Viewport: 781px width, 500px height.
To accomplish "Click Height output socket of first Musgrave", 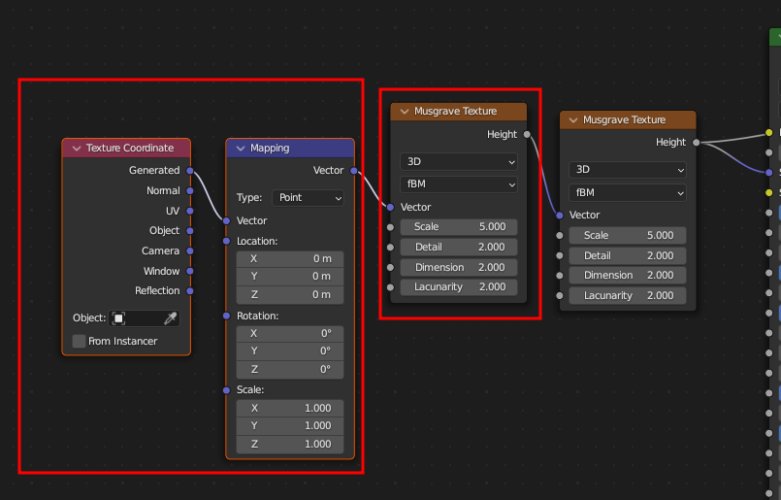I will [527, 134].
